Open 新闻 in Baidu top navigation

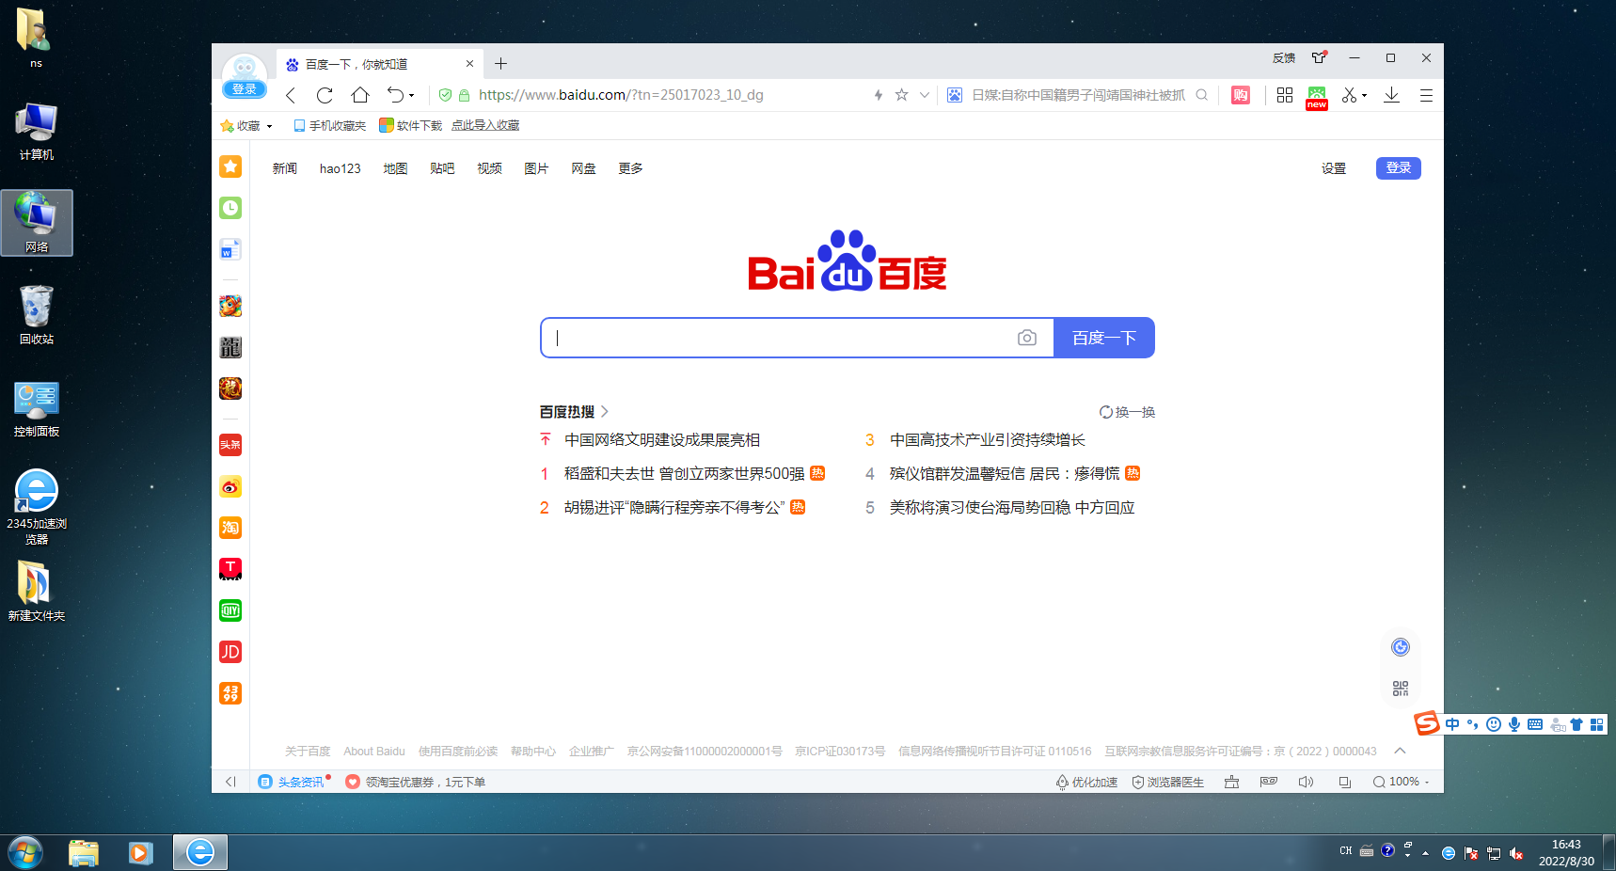pyautogui.click(x=285, y=168)
